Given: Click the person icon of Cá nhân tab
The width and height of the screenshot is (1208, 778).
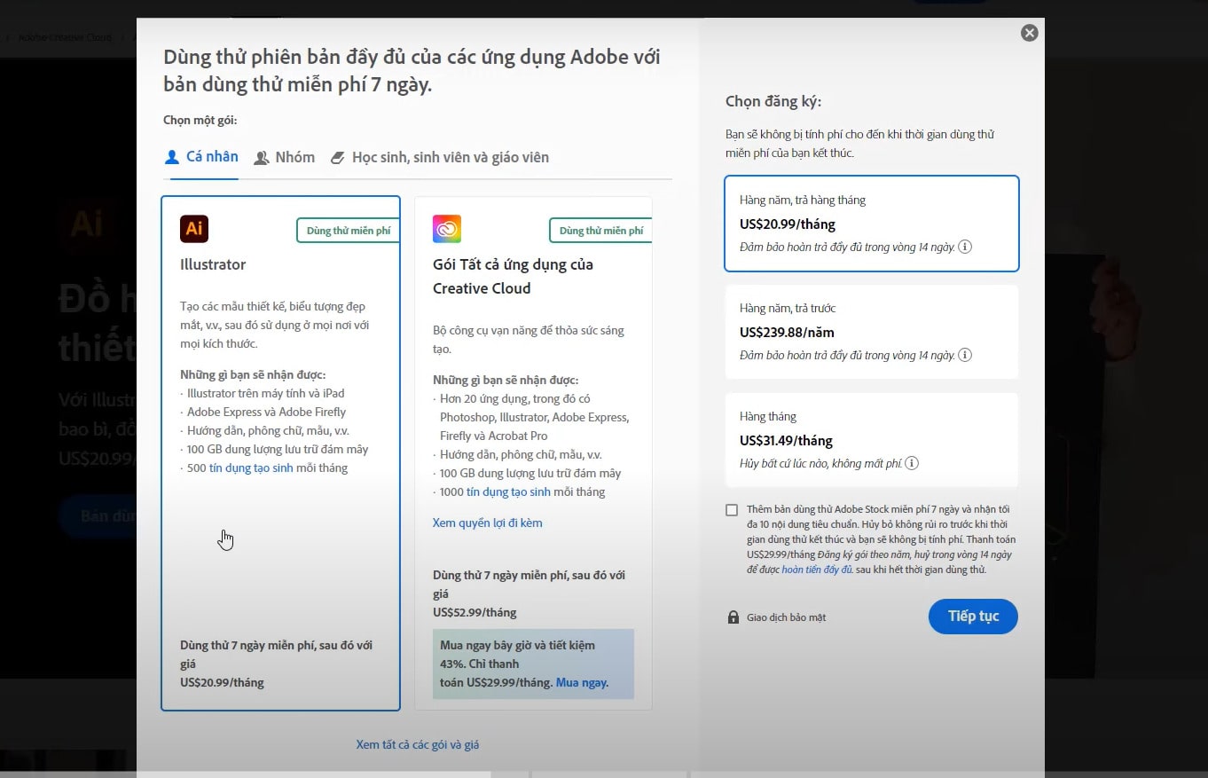Looking at the screenshot, I should [173, 157].
